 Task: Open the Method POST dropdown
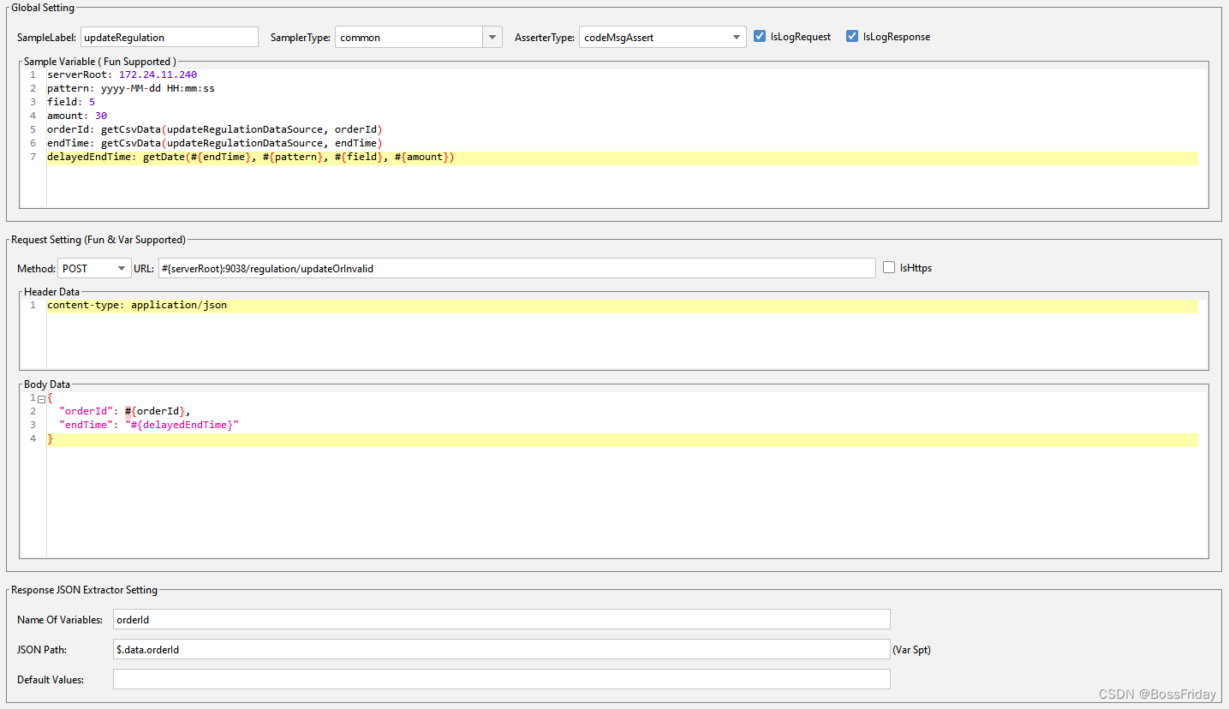click(x=94, y=268)
